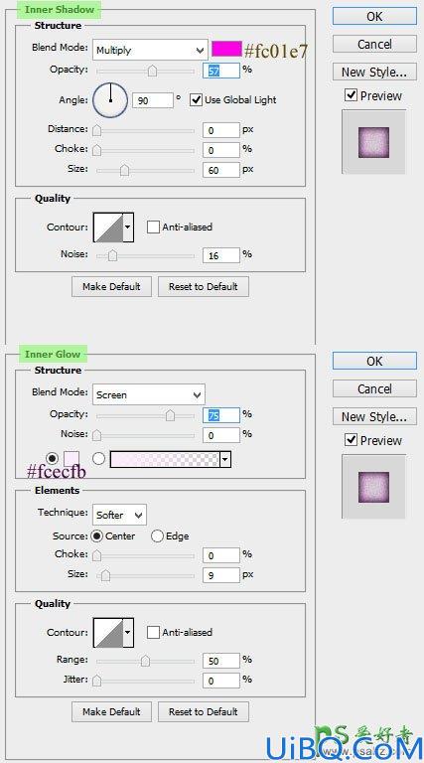Click the Inner Shadow Noise value field
Image resolution: width=424 pixels, height=763 pixels.
click(x=221, y=255)
